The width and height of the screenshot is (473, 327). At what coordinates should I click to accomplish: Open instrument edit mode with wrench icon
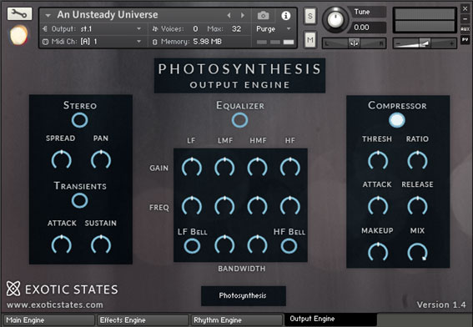[20, 13]
